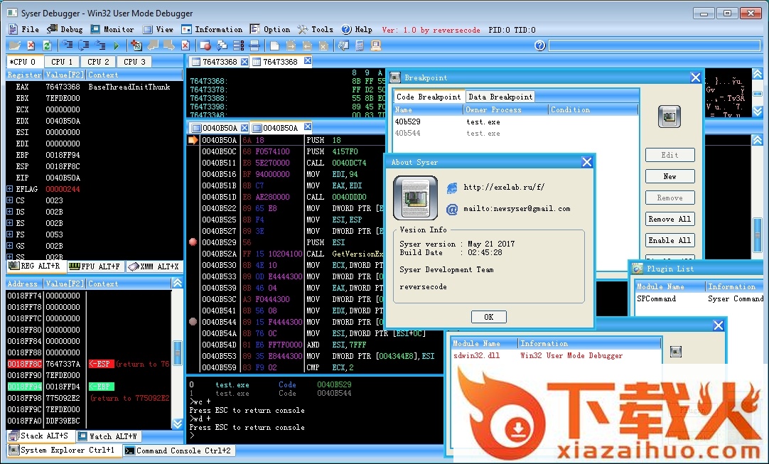Click the stack panel double-up chevron
Screen dimensions: 769x464
coord(178,284)
